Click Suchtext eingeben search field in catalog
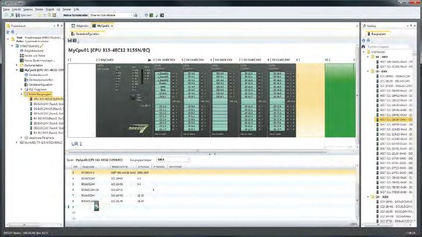Viewport: 422px width, 237px height. 388,47
